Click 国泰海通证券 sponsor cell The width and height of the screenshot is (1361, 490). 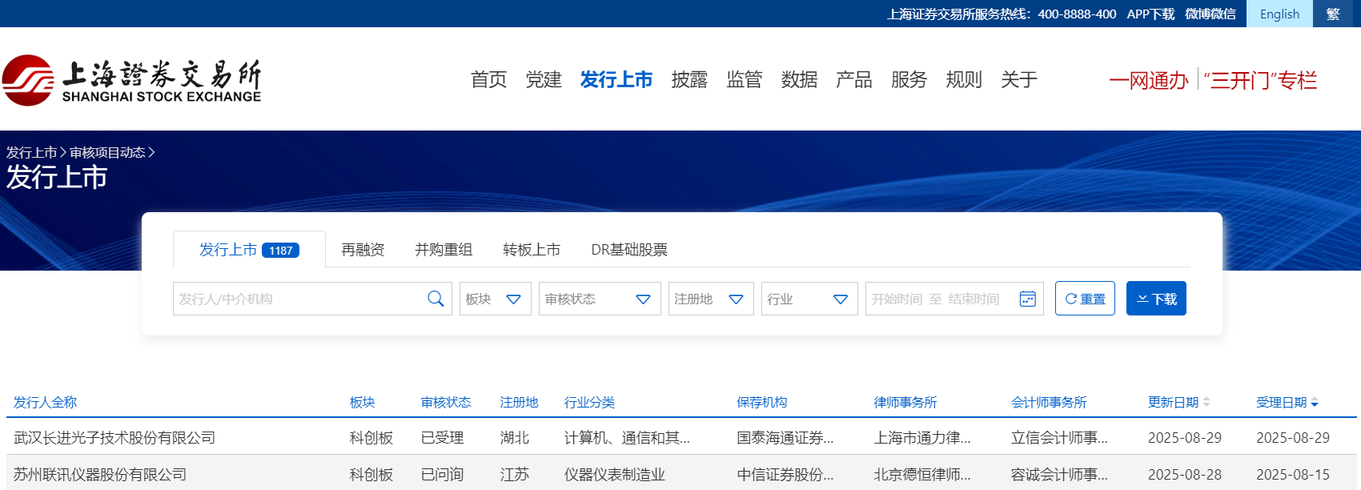click(785, 438)
